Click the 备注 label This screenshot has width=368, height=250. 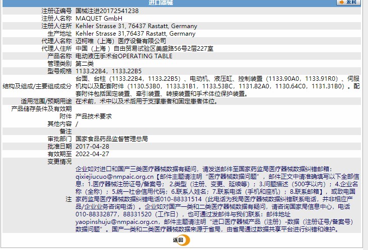coord(66,132)
